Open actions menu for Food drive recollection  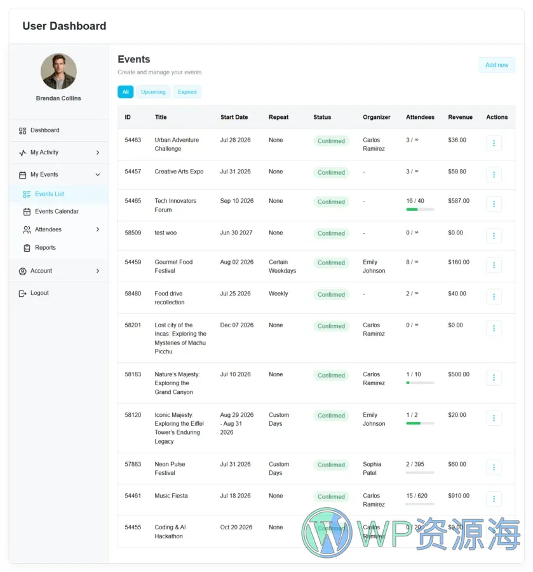click(494, 297)
